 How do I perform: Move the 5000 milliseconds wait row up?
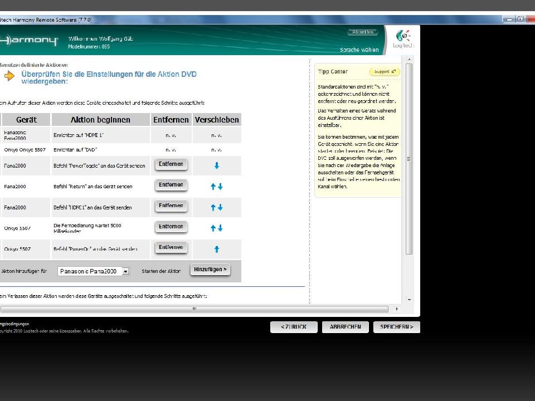[x=213, y=228]
